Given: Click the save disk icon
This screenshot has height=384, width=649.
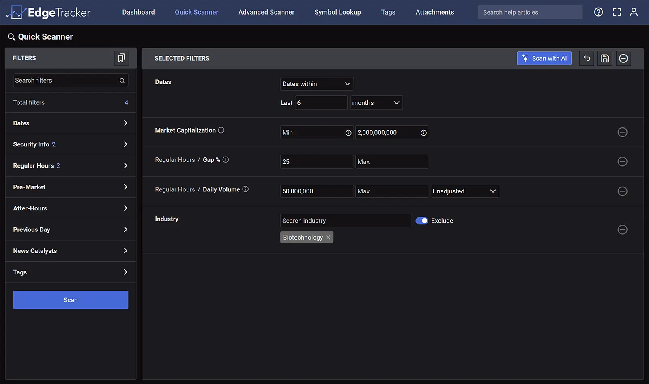Looking at the screenshot, I should coord(605,58).
